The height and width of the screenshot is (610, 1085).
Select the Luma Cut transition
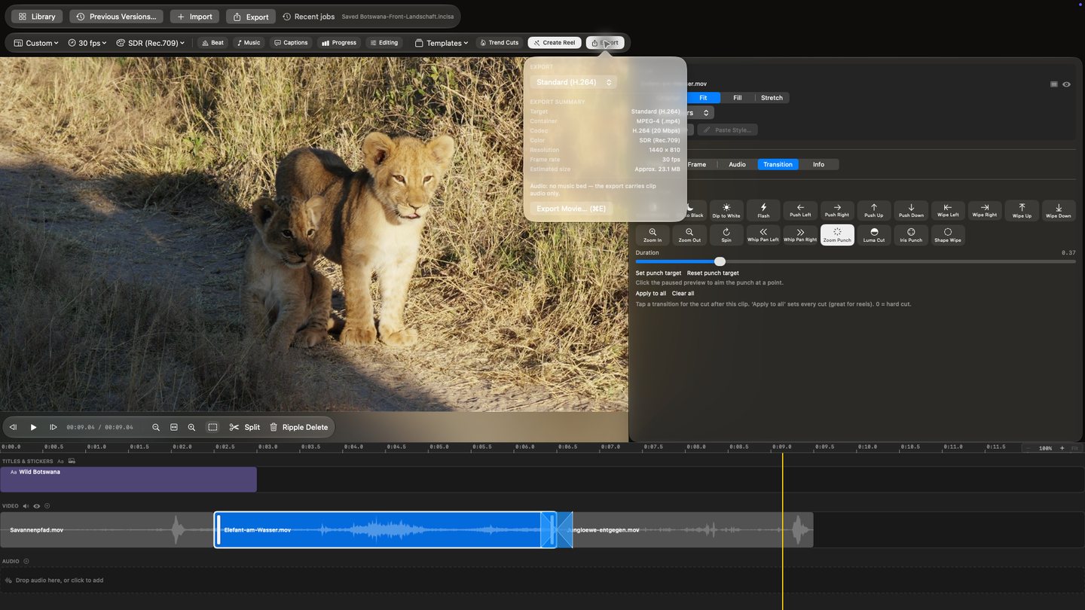point(874,235)
